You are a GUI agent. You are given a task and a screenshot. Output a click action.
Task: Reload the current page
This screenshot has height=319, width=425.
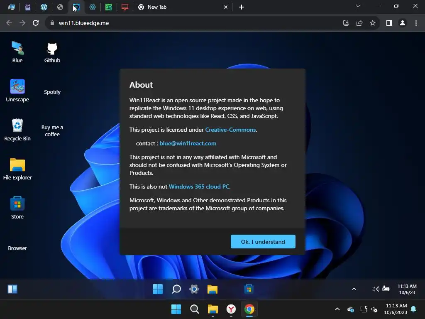(36, 23)
